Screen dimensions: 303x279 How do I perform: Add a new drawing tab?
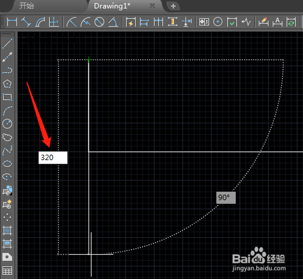pyautogui.click(x=173, y=6)
